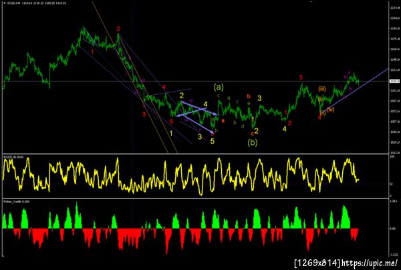Click the 1219.0 label atop price axis

[394, 7]
